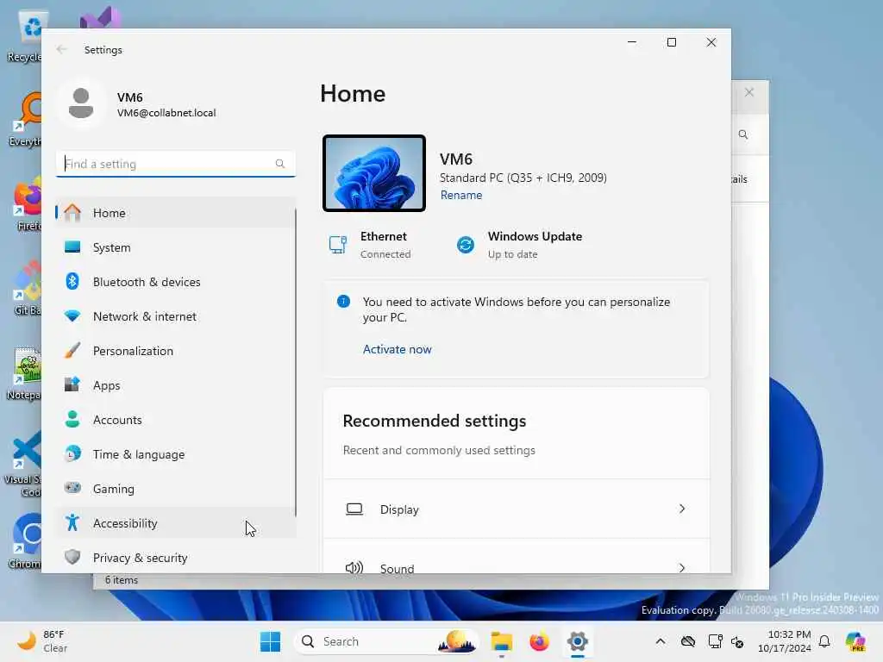Click the Display monitor icon
This screenshot has height=662, width=883.
pos(354,509)
